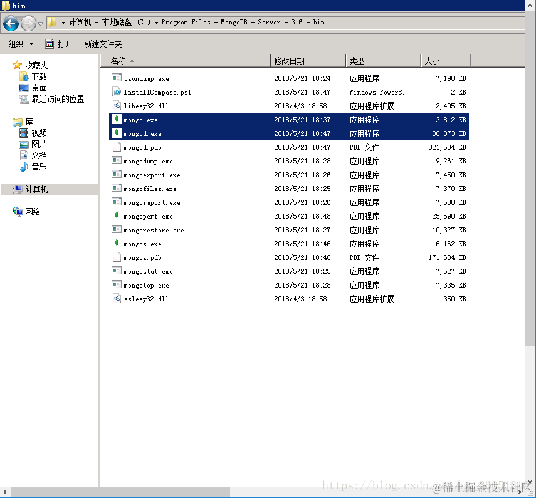Click the Back navigation arrow

click(x=11, y=23)
